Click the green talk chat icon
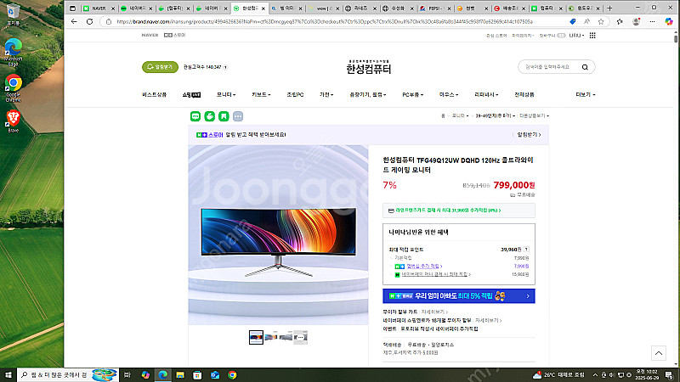This screenshot has width=680, height=382. 195,116
